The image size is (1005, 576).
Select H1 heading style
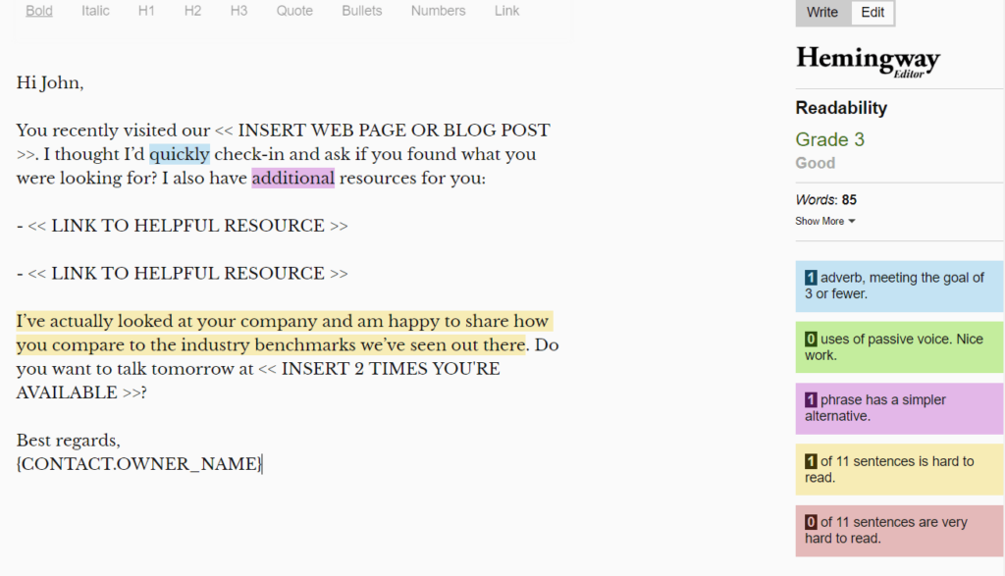click(x=146, y=11)
